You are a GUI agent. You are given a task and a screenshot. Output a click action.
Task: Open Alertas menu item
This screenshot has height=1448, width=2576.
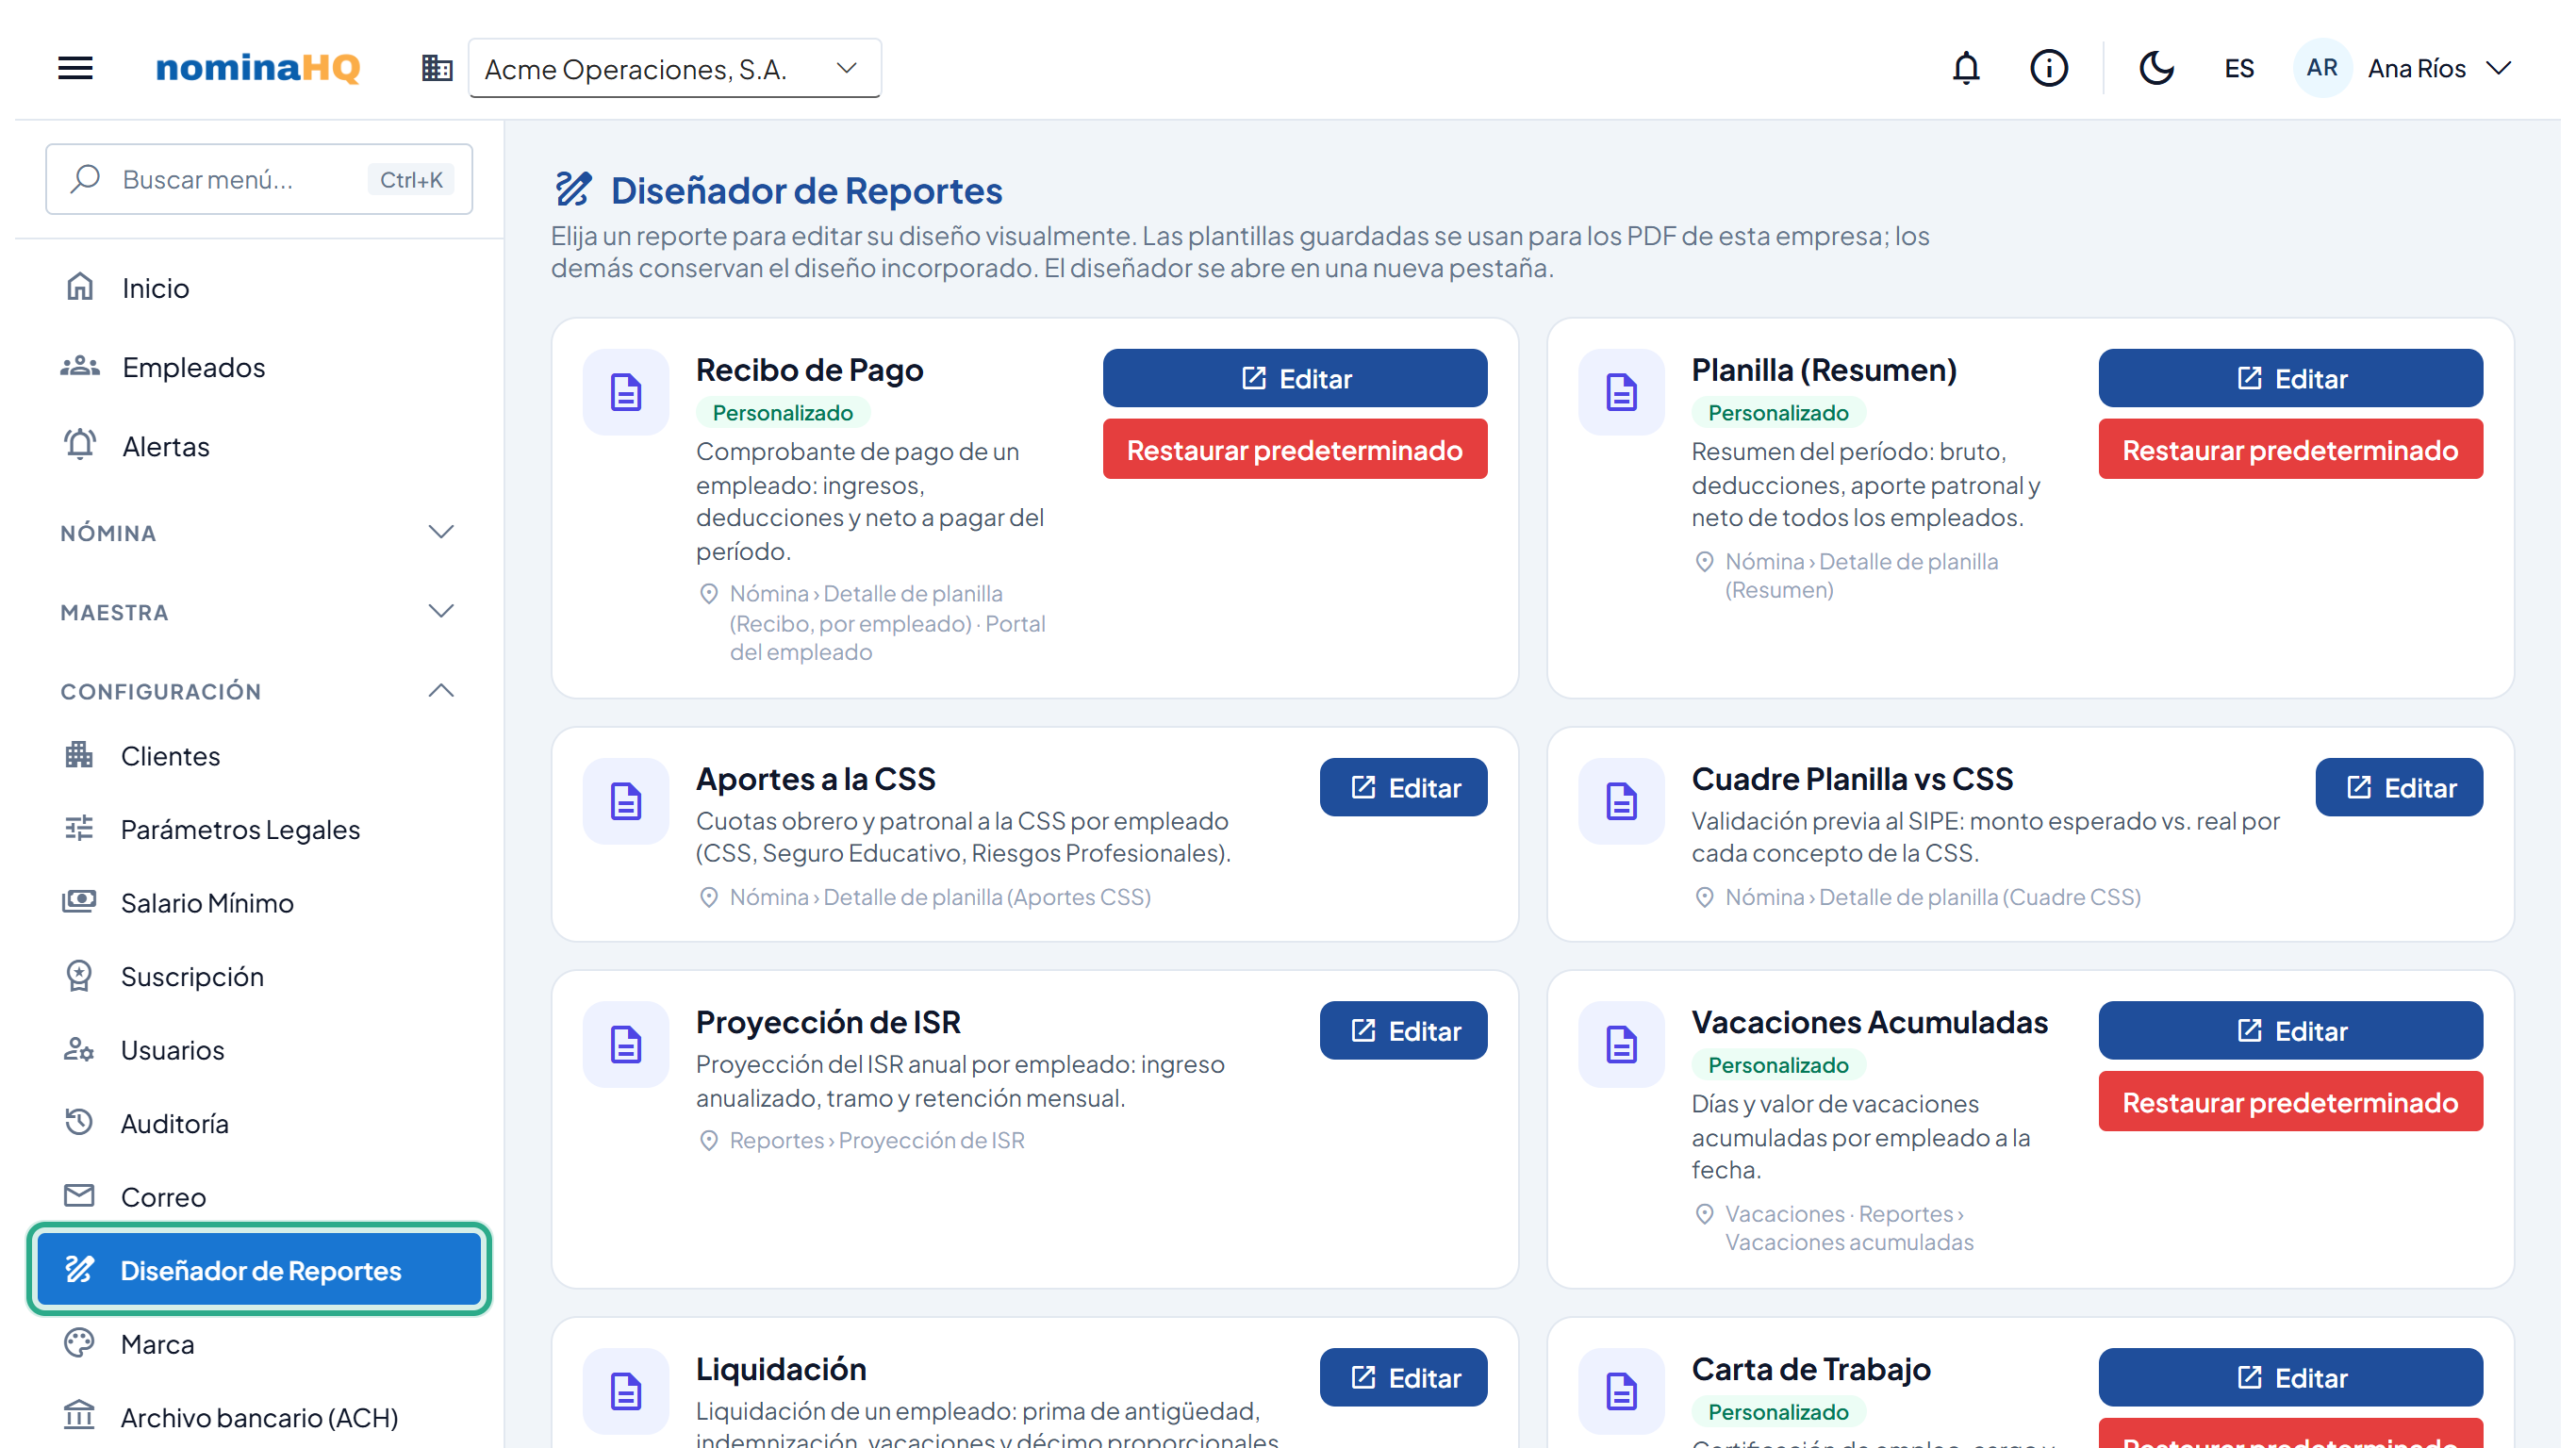[x=259, y=446]
